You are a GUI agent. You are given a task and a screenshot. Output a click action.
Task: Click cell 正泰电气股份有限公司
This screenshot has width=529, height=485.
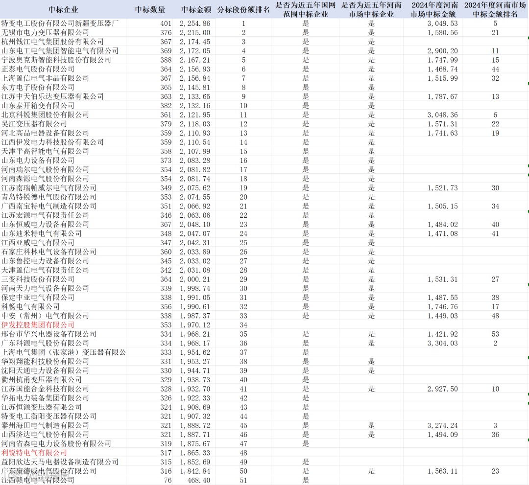(37, 69)
